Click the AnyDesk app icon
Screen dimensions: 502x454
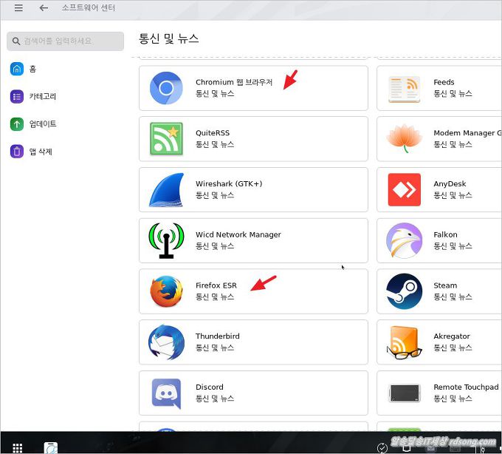click(404, 190)
